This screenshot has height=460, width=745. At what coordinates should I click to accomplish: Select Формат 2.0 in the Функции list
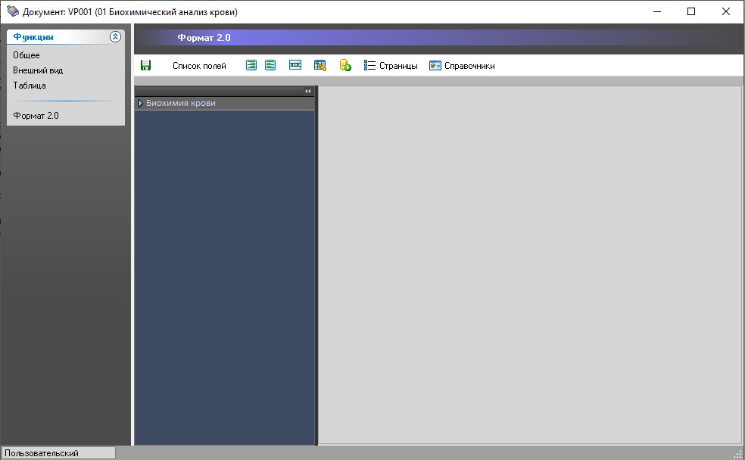36,116
